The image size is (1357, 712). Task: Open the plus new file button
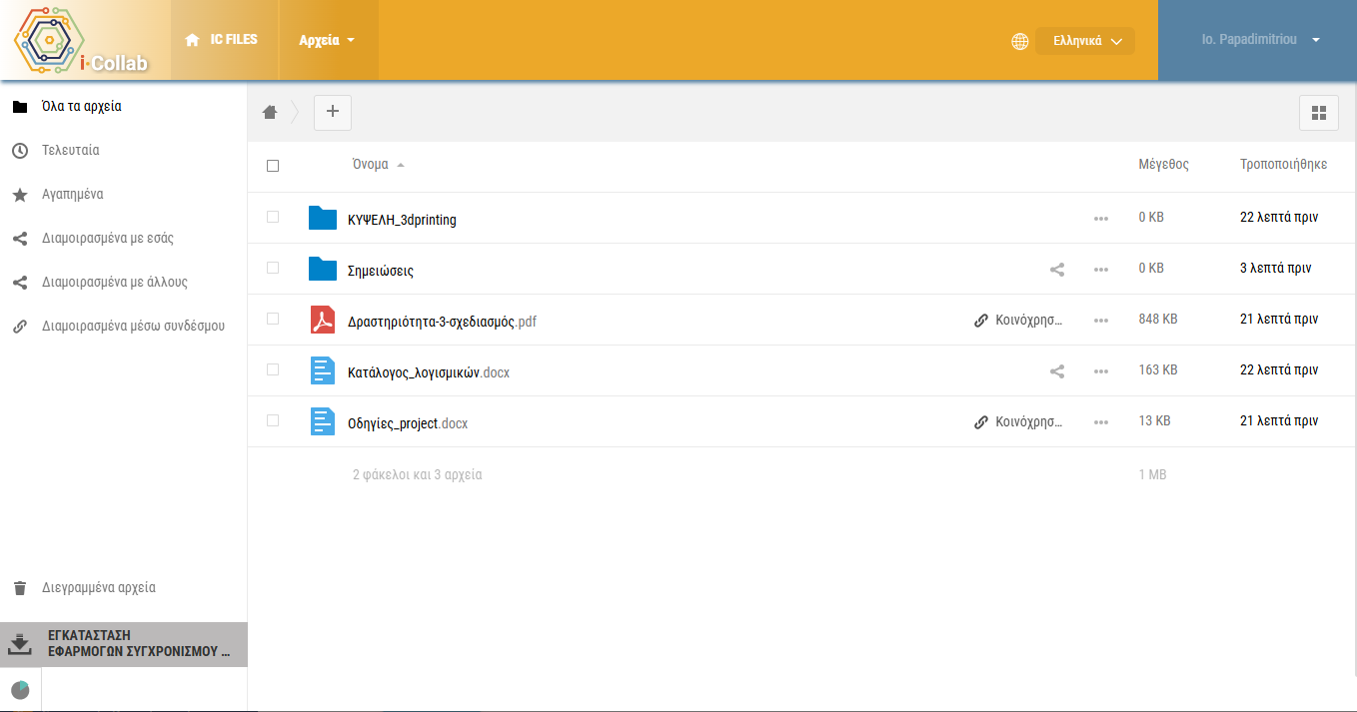(x=333, y=113)
